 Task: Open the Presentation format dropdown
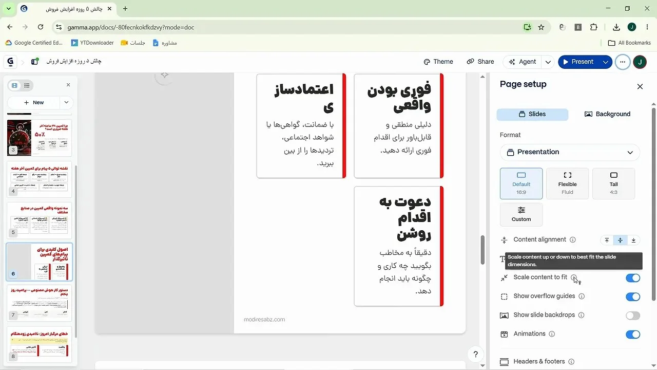pos(570,152)
